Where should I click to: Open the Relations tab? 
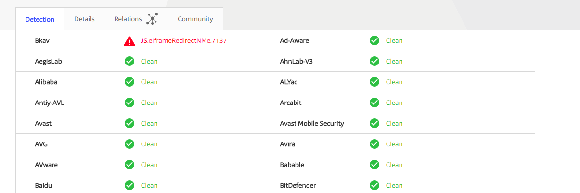click(x=128, y=19)
